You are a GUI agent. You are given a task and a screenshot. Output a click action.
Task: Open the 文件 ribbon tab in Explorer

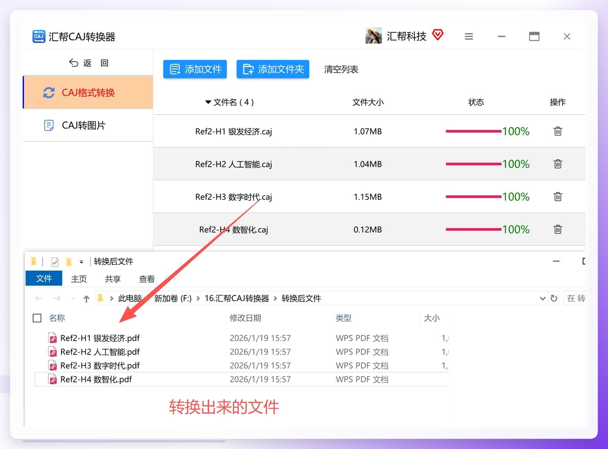pyautogui.click(x=44, y=279)
